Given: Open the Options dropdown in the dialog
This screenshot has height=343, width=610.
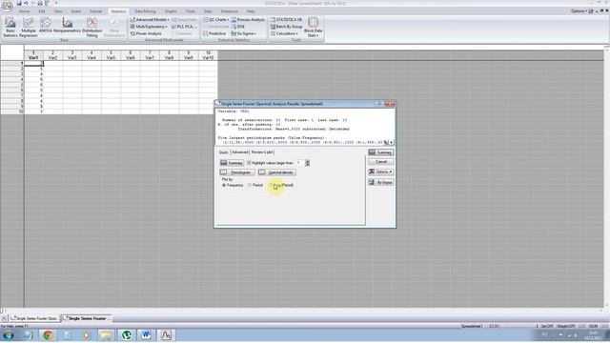Looking at the screenshot, I should click(x=381, y=171).
